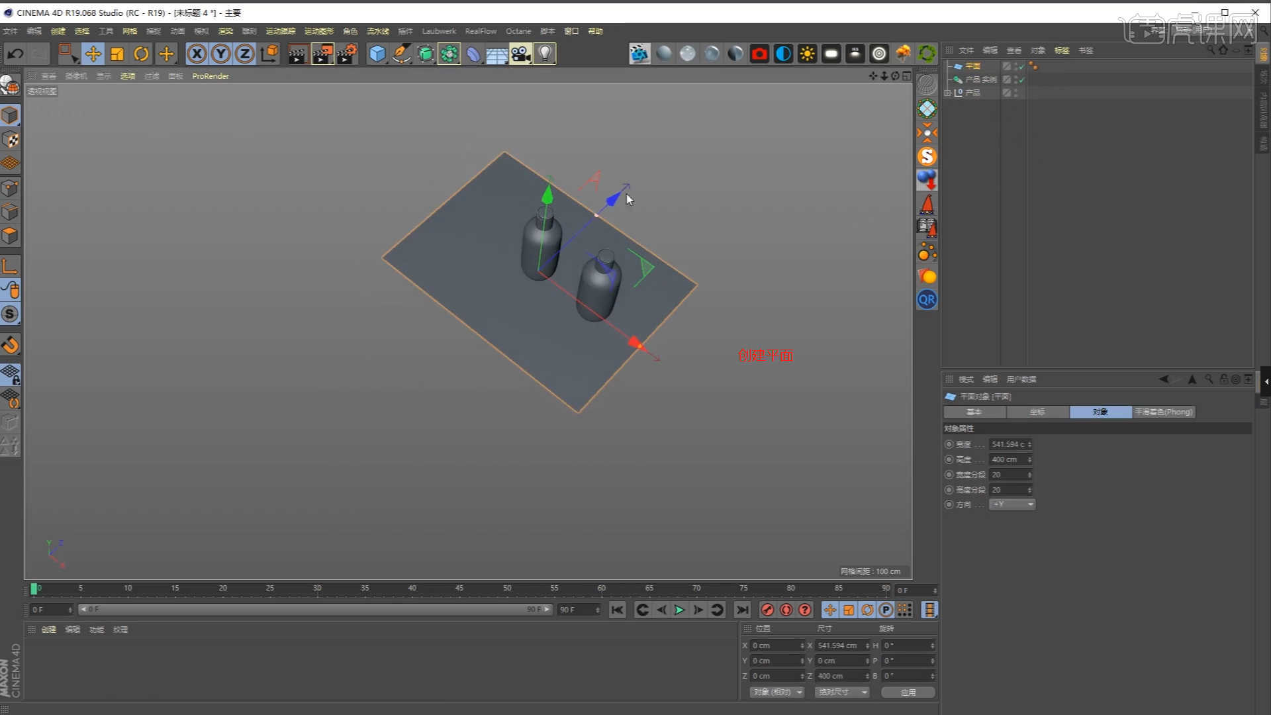This screenshot has height=715, width=1271.
Task: Toggle the Z axis lock
Action: click(x=245, y=54)
